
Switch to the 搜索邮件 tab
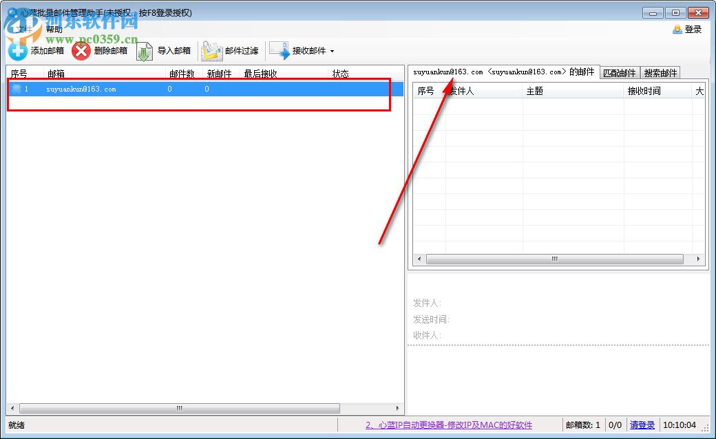click(660, 73)
